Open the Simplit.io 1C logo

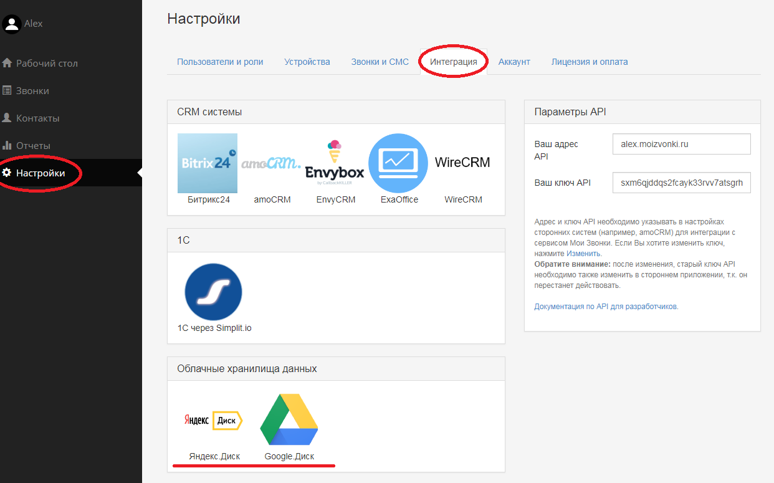213,292
